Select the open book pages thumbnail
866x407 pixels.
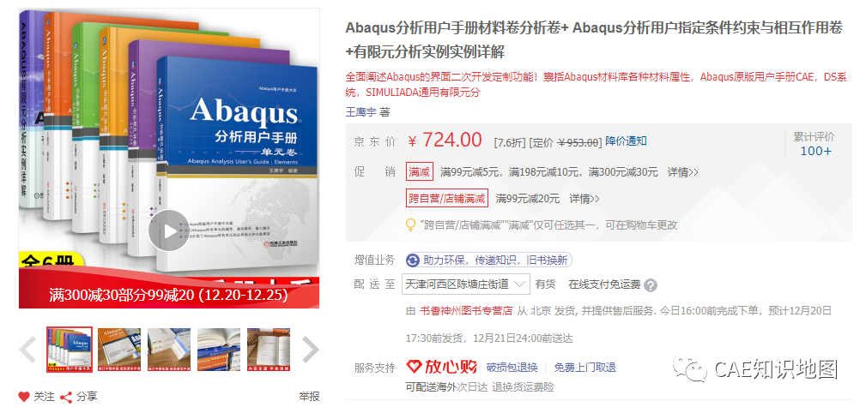[219, 350]
